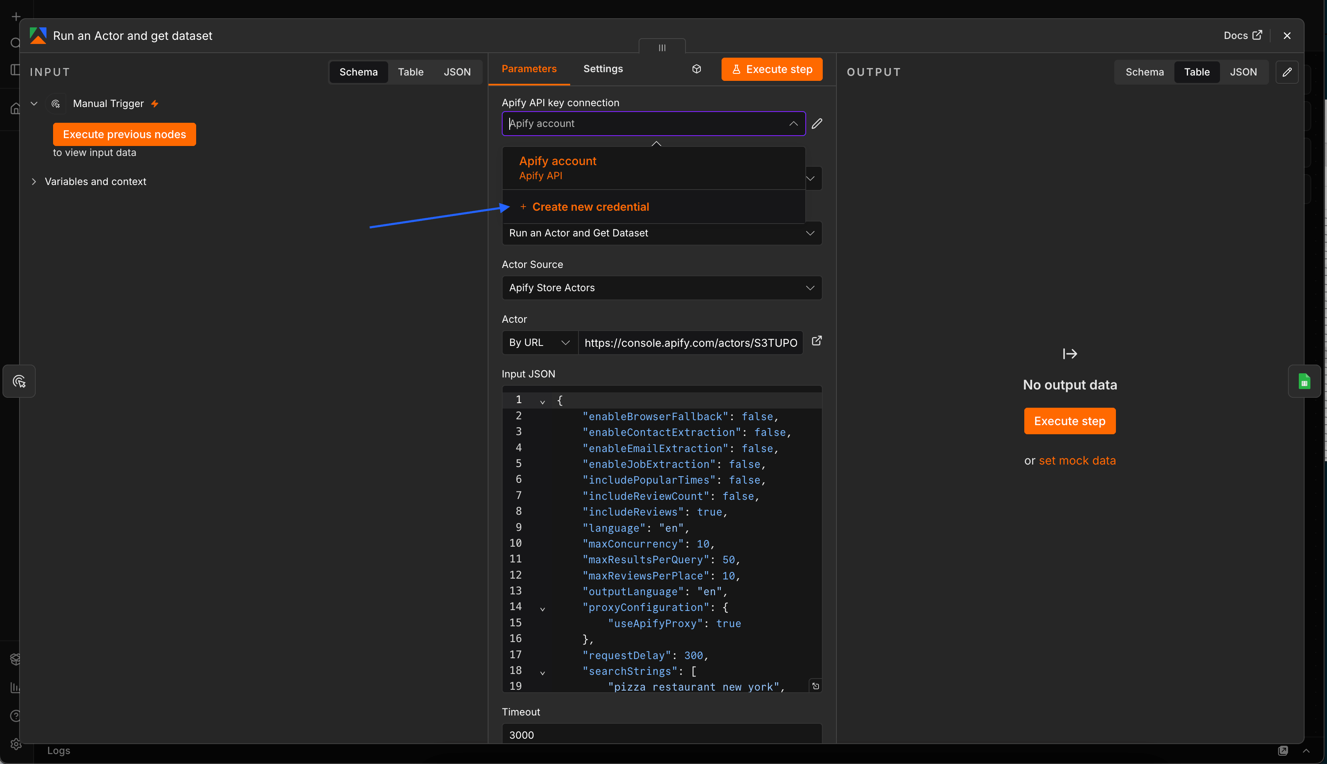Viewport: 1327px width, 764px height.
Task: Switch Input view to JSON
Action: pyautogui.click(x=457, y=72)
